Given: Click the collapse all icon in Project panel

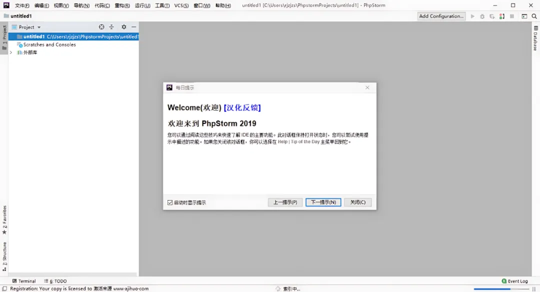Looking at the screenshot, I should pyautogui.click(x=111, y=27).
